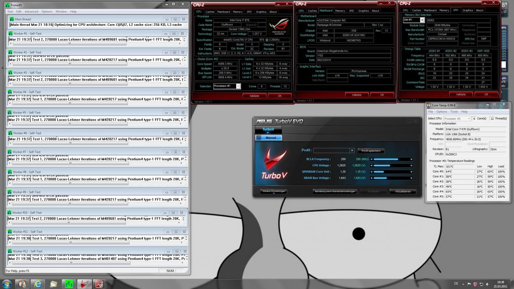Switch to Memory tab in Mainboard CPU-Z window
The width and height of the screenshot is (514, 289).
[x=340, y=11]
